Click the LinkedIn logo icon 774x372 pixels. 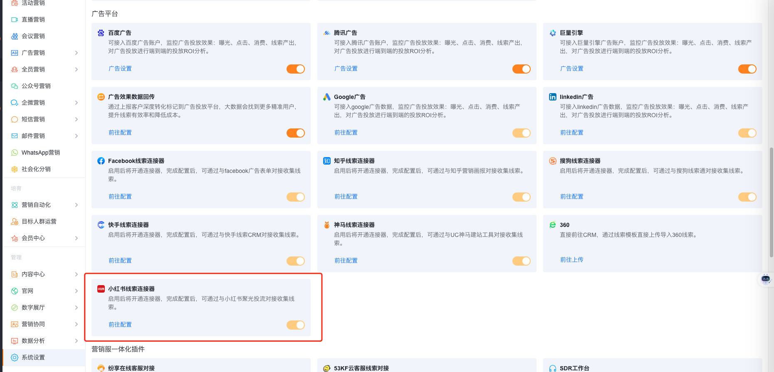(553, 97)
